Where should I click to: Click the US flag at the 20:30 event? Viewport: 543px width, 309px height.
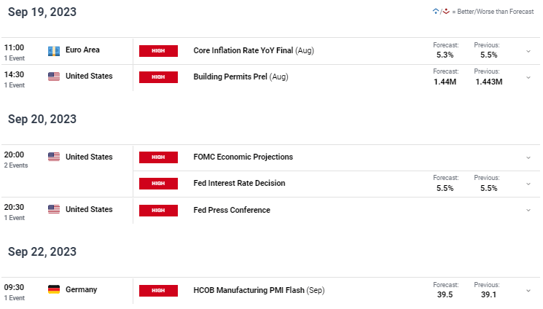click(54, 209)
